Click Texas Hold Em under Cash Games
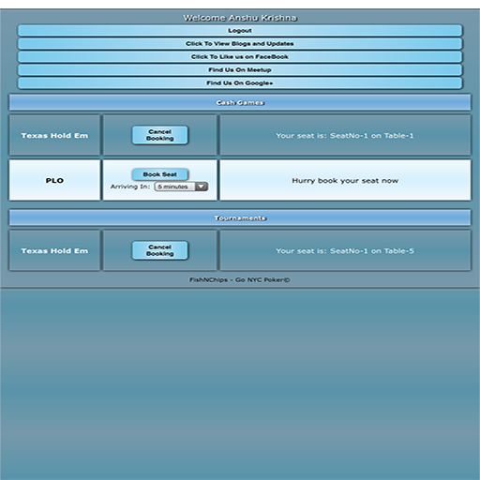 click(54, 135)
